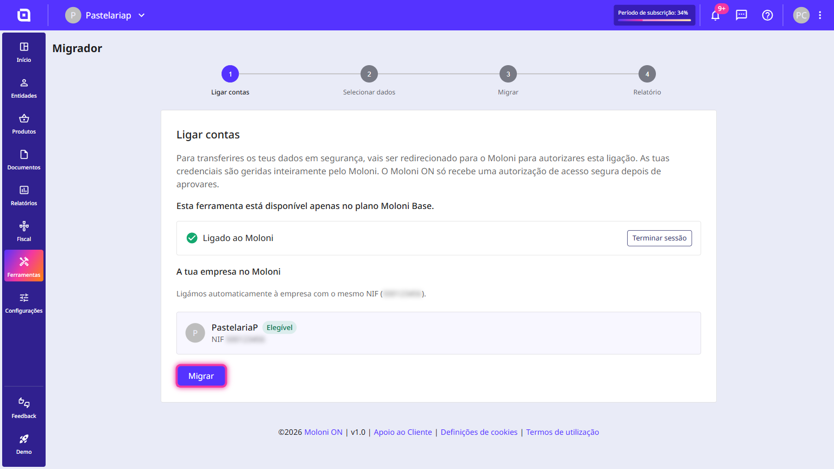Click the Migrador page title
The width and height of the screenshot is (834, 469).
click(77, 48)
